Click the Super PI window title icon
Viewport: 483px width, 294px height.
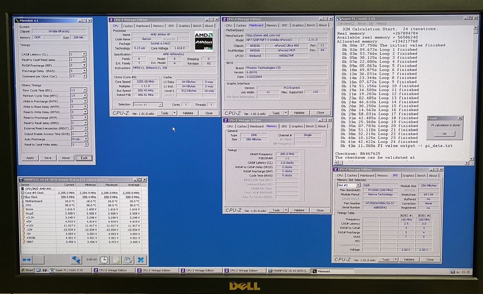(338, 18)
